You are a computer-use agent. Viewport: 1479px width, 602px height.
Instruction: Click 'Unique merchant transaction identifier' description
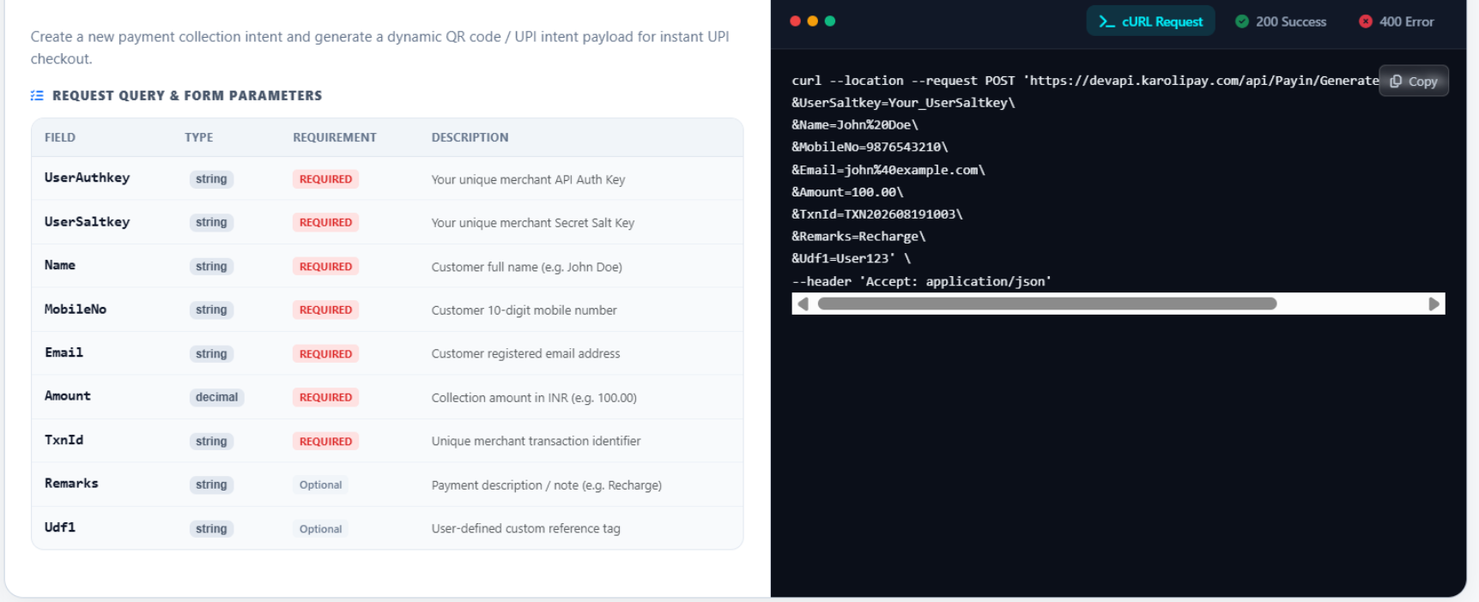tap(536, 441)
